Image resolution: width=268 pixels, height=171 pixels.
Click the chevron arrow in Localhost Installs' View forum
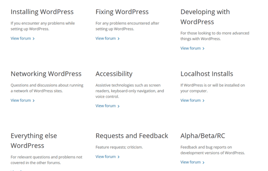pos(204,101)
